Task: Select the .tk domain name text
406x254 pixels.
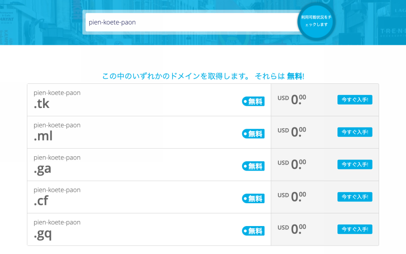Action: pyautogui.click(x=57, y=99)
